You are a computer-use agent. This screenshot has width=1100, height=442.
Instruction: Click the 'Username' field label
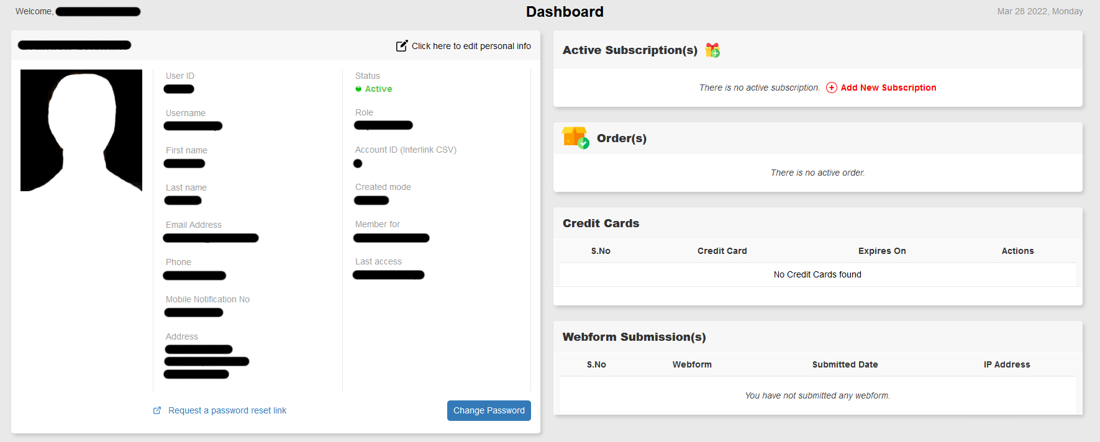186,113
